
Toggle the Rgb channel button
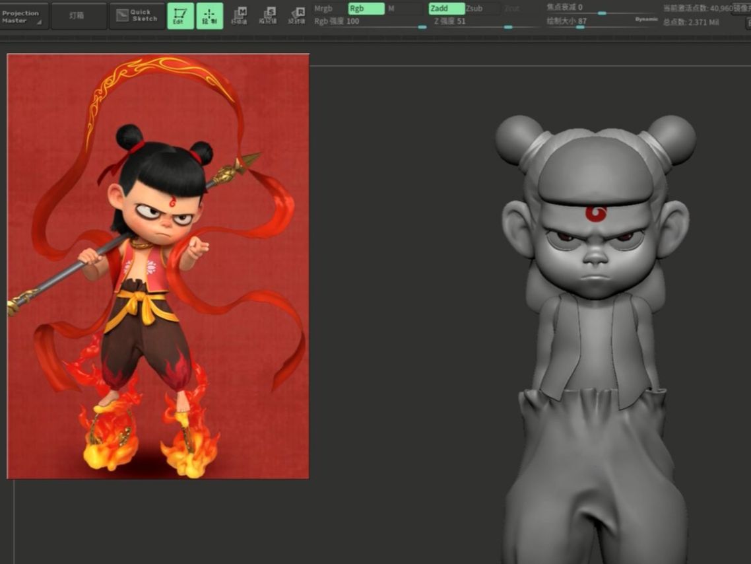366,9
